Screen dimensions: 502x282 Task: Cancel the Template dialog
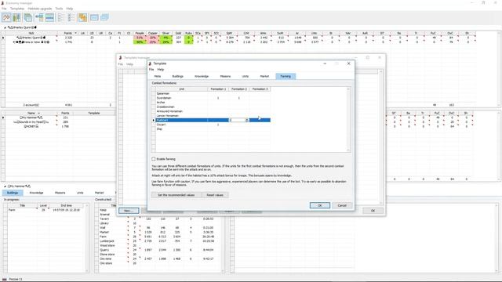[x=342, y=205]
